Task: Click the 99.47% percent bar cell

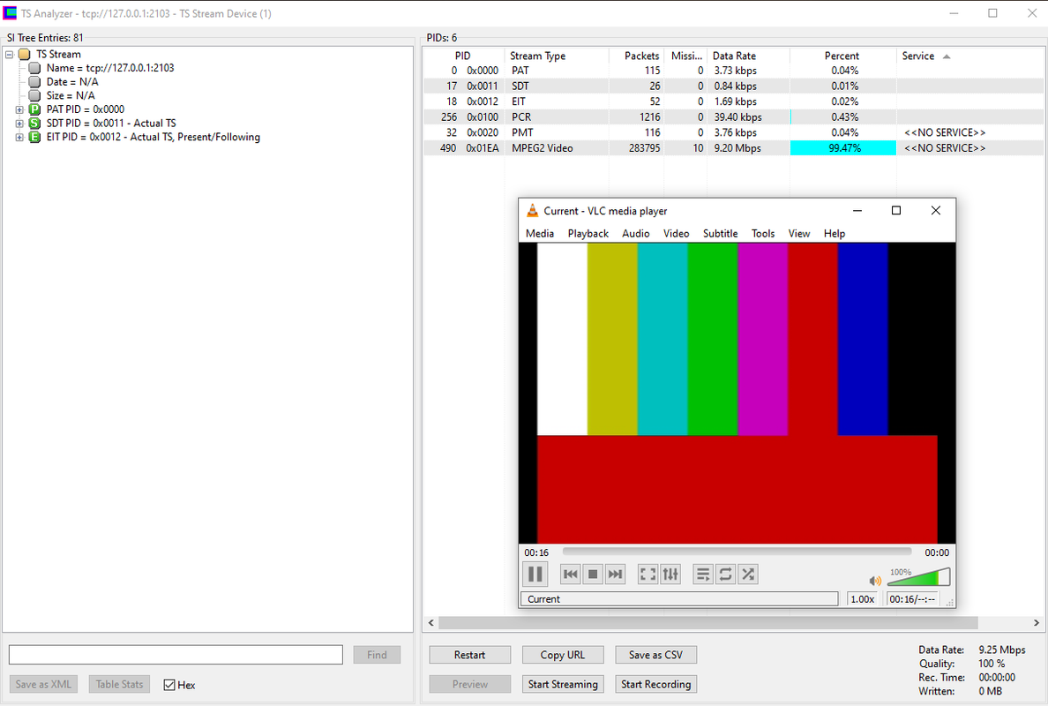Action: click(843, 147)
